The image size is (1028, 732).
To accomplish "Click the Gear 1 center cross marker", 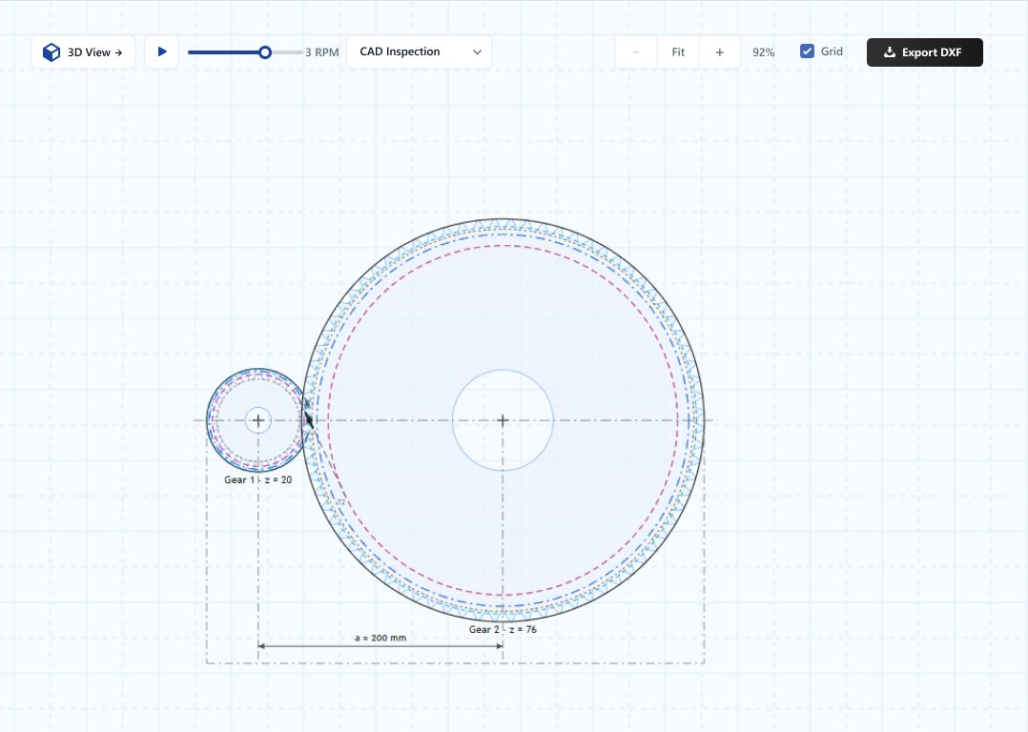I will click(x=258, y=420).
